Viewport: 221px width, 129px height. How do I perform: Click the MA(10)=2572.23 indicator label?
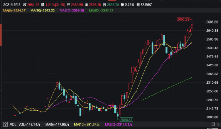42,10
